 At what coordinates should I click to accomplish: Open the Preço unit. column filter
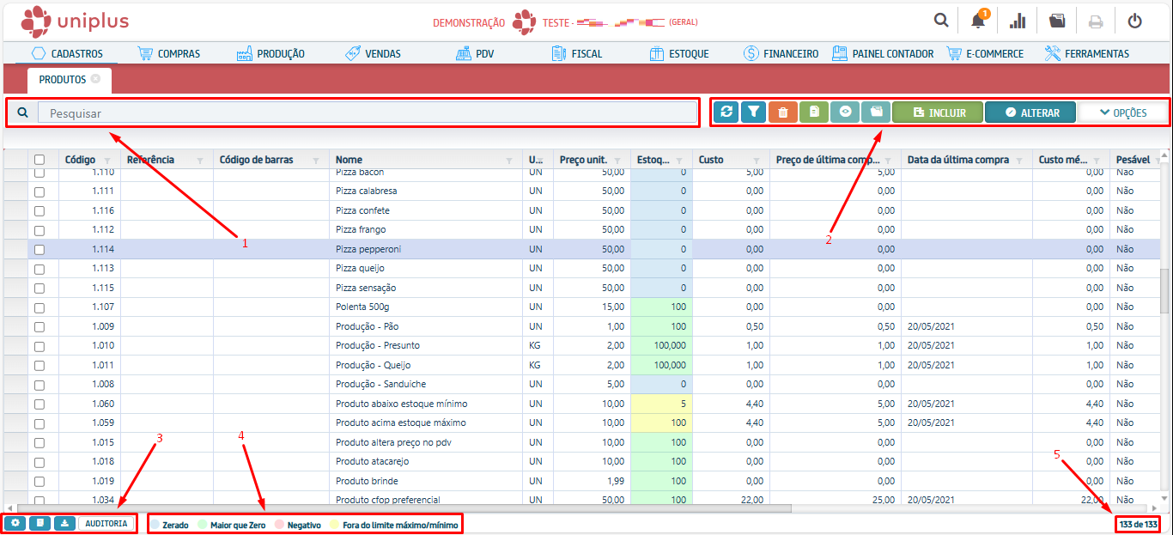[x=617, y=161]
